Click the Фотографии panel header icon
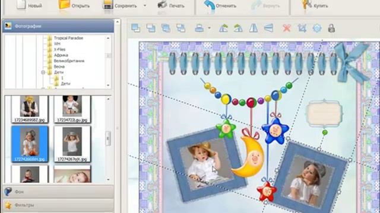This screenshot has height=213, width=380. point(8,26)
